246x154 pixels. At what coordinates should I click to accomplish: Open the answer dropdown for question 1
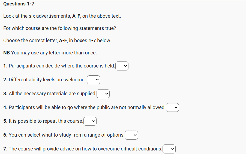pos(122,66)
